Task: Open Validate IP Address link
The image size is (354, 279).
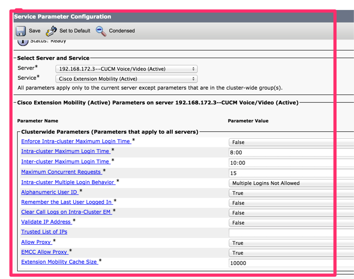Action: (46, 222)
